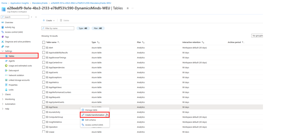Favorite this workspace with the star icon
Image resolution: width=286 pixels, height=135 pixels.
tap(128, 8)
